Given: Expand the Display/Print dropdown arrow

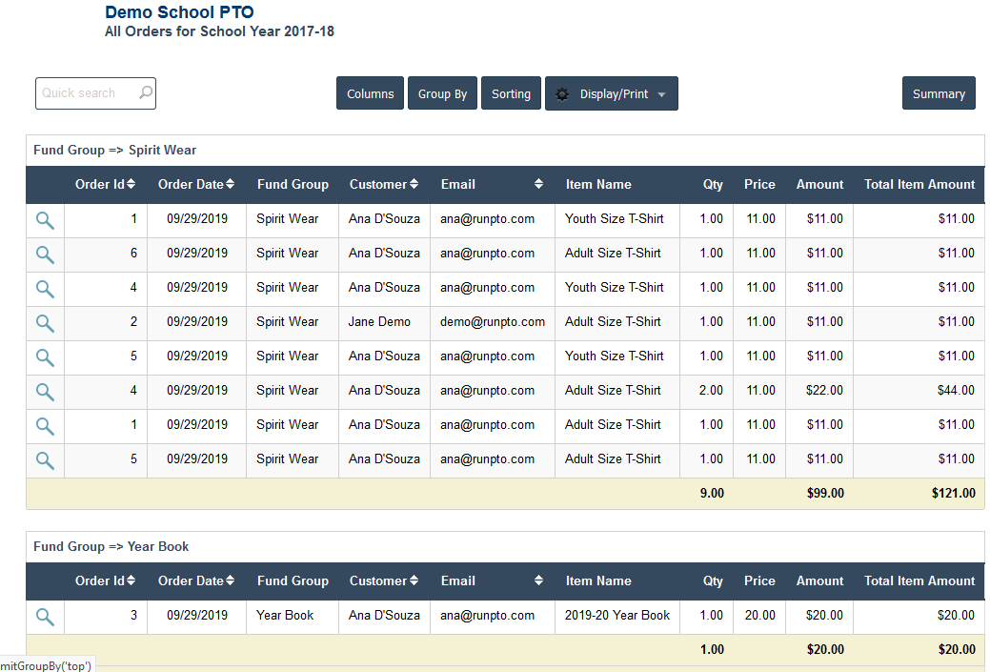Looking at the screenshot, I should point(662,94).
